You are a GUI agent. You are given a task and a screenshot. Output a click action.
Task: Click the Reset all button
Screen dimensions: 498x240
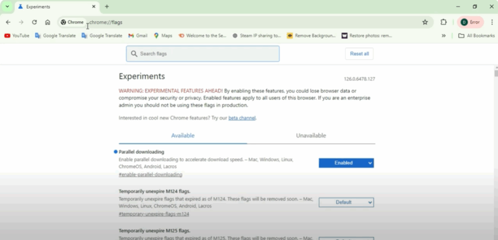[x=359, y=54]
